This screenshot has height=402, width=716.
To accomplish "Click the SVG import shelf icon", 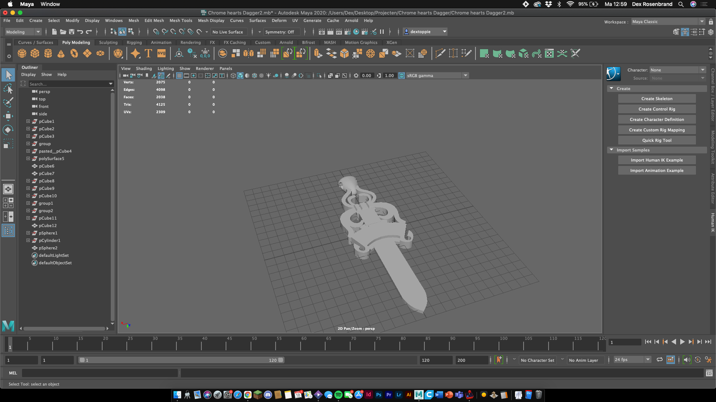I will tap(161, 54).
